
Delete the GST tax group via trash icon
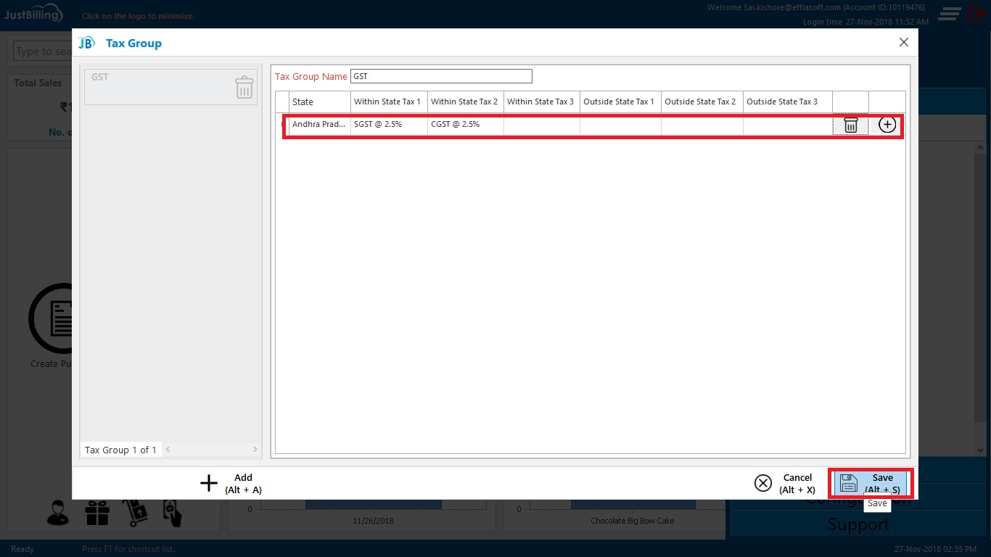[x=244, y=87]
